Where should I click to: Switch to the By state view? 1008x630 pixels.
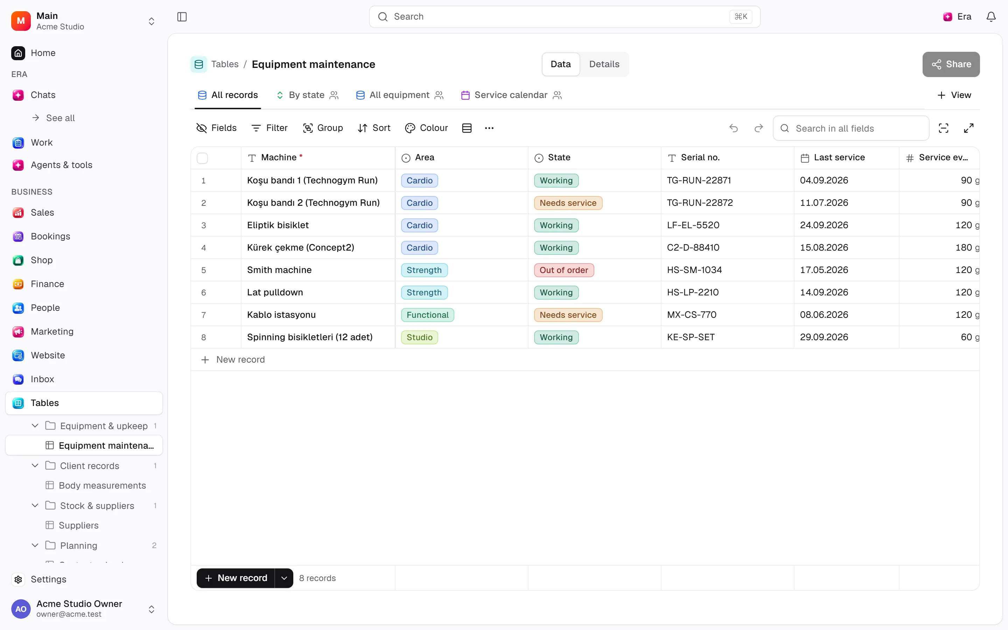tap(307, 95)
